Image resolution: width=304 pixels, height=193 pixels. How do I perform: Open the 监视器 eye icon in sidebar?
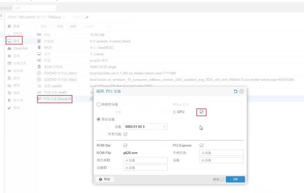tap(9, 71)
